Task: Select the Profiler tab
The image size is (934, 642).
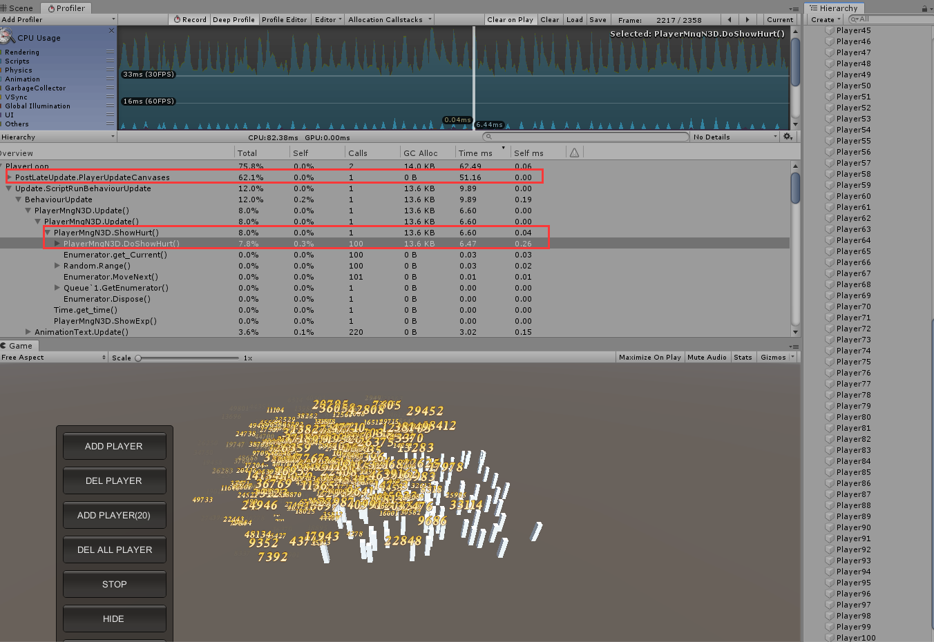Action: pyautogui.click(x=66, y=8)
